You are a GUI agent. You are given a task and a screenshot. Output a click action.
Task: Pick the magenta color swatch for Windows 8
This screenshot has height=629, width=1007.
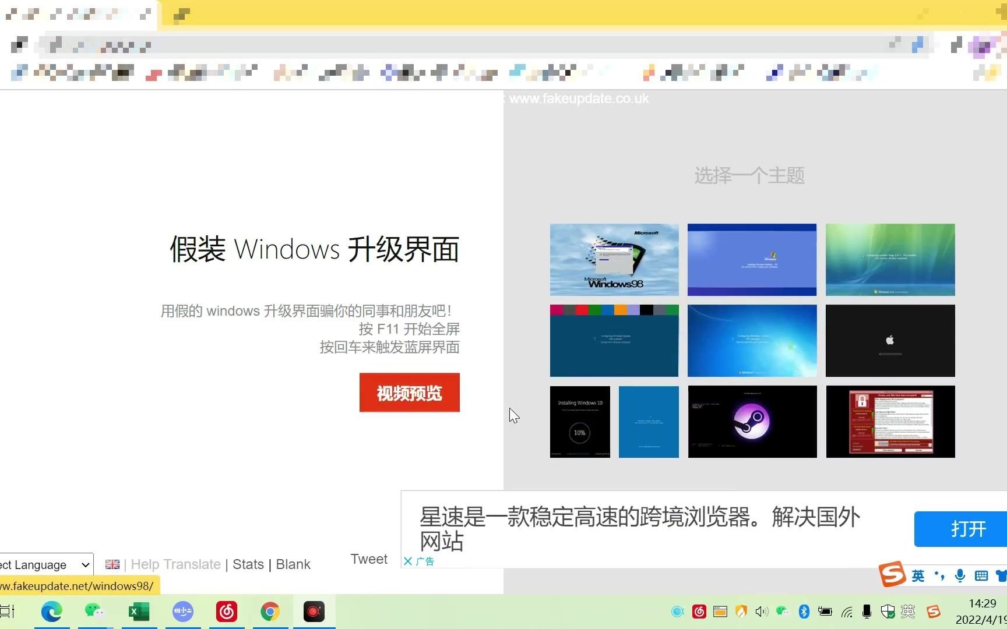coord(556,310)
